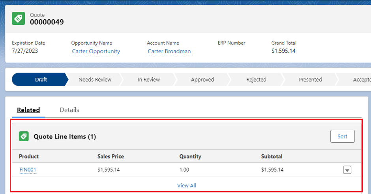
Task: Click View All quote line items
Action: click(186, 185)
